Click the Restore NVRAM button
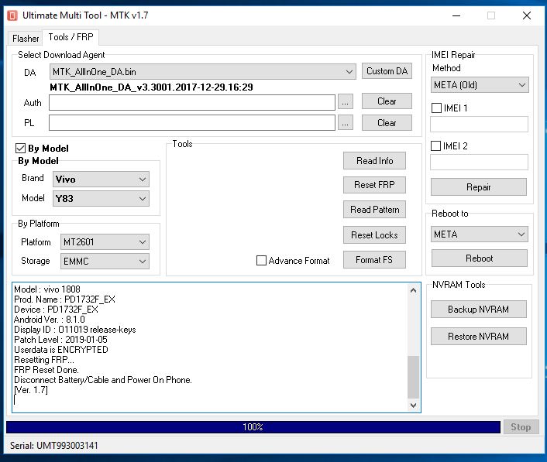547x462 pixels. 478,336
